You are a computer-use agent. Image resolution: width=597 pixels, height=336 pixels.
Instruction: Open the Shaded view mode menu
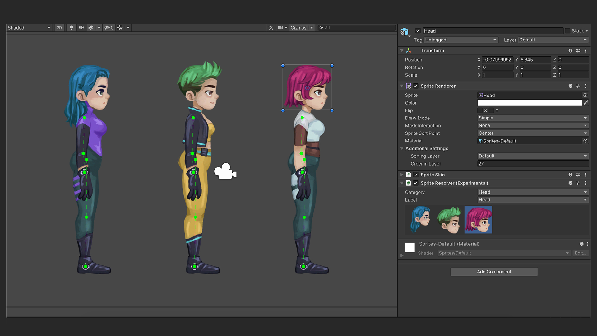29,27
